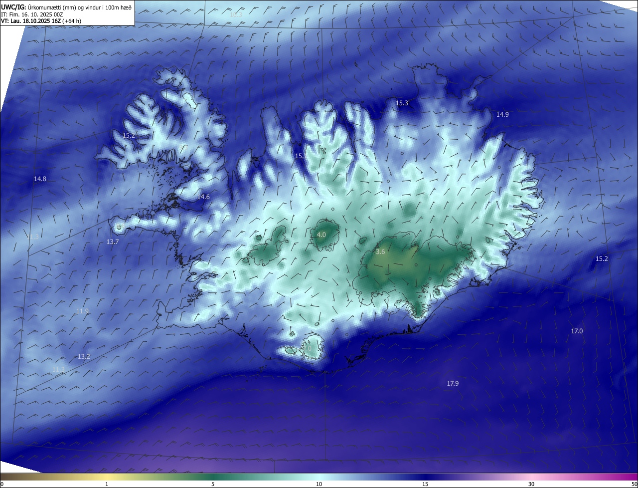Click the '30' label on the colour scale

coord(531,484)
